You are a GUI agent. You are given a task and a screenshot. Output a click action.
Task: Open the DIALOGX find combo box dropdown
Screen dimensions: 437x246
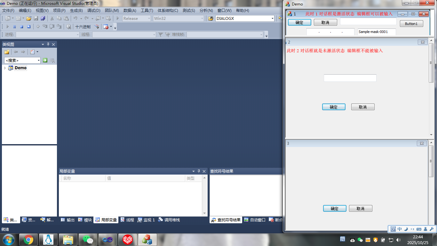coord(273,19)
